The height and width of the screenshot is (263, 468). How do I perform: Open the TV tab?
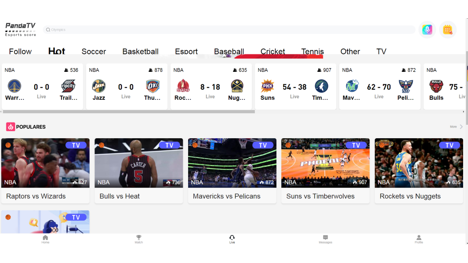click(381, 51)
